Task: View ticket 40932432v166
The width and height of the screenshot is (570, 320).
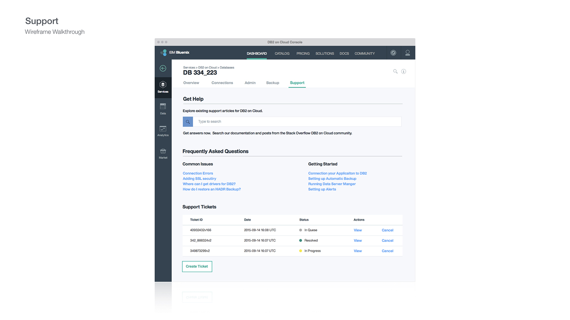Action: 358,230
